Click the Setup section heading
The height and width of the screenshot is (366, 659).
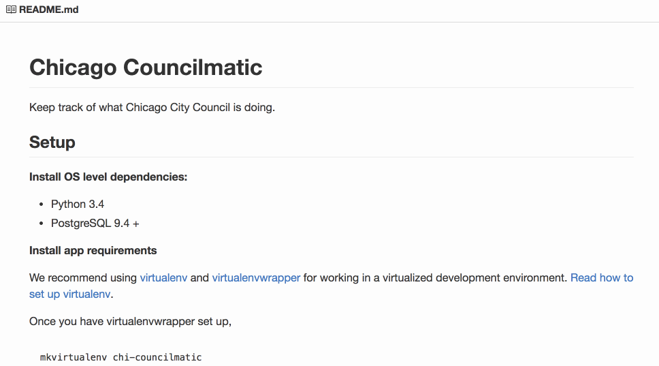pyautogui.click(x=52, y=142)
